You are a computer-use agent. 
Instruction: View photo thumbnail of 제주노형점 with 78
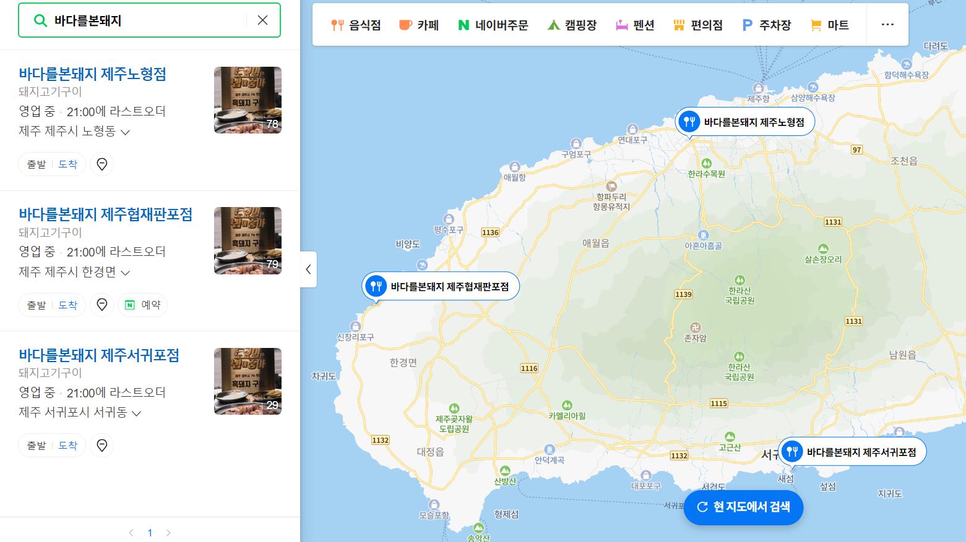pyautogui.click(x=248, y=100)
